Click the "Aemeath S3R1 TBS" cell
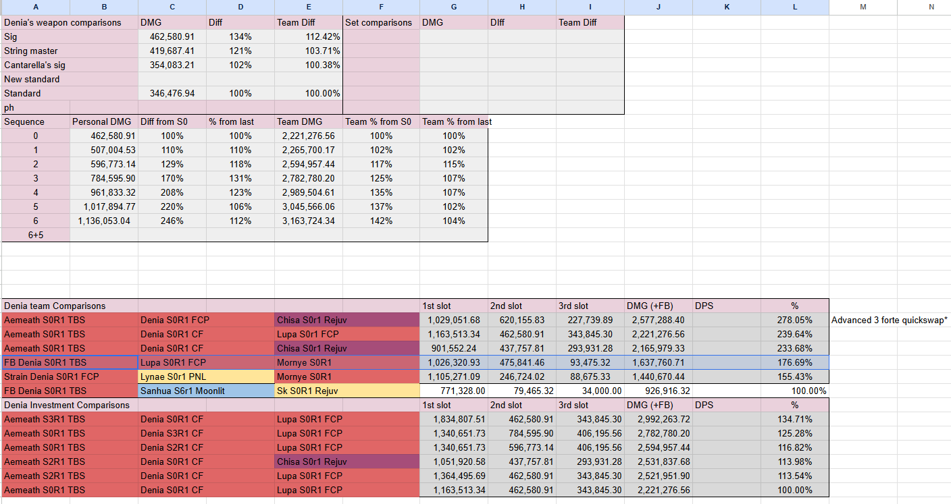The height and width of the screenshot is (504, 951). point(70,419)
